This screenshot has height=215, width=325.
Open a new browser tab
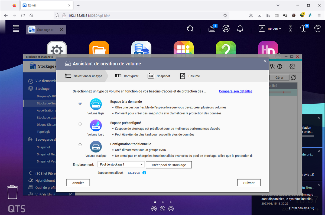78,5
